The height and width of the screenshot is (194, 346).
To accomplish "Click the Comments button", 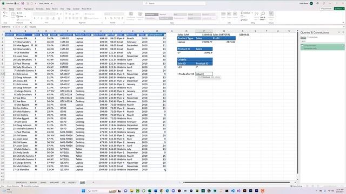I will (x=326, y=9).
